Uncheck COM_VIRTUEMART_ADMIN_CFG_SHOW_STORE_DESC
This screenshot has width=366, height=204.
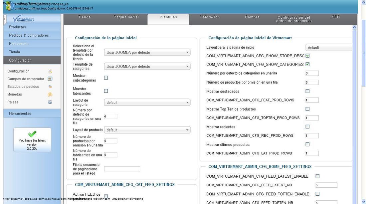[x=308, y=56]
